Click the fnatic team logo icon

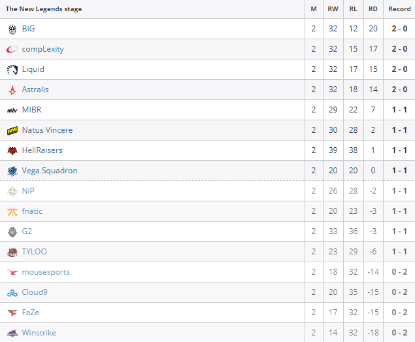pos(12,211)
